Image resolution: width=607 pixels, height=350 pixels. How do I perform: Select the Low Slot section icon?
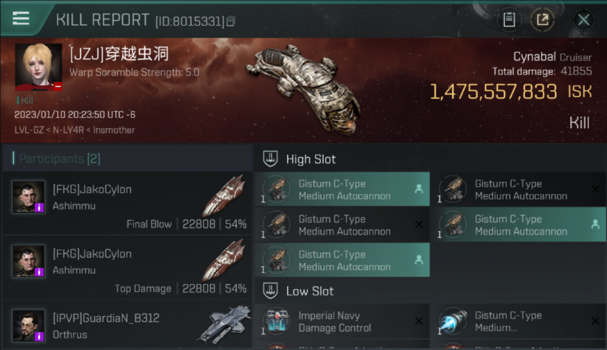coord(270,291)
